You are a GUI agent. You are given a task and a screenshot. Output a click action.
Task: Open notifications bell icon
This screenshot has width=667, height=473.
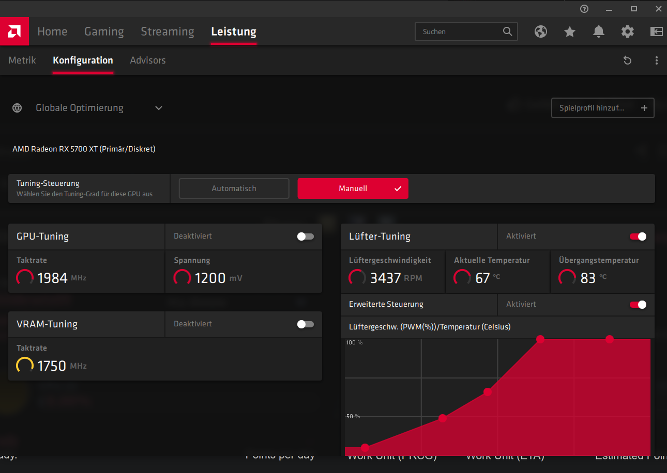(x=599, y=31)
